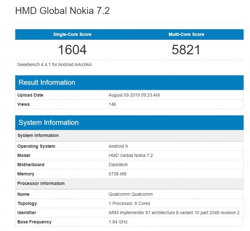The width and height of the screenshot is (250, 231).
Task: Click the Views count 146
Action: point(112,104)
